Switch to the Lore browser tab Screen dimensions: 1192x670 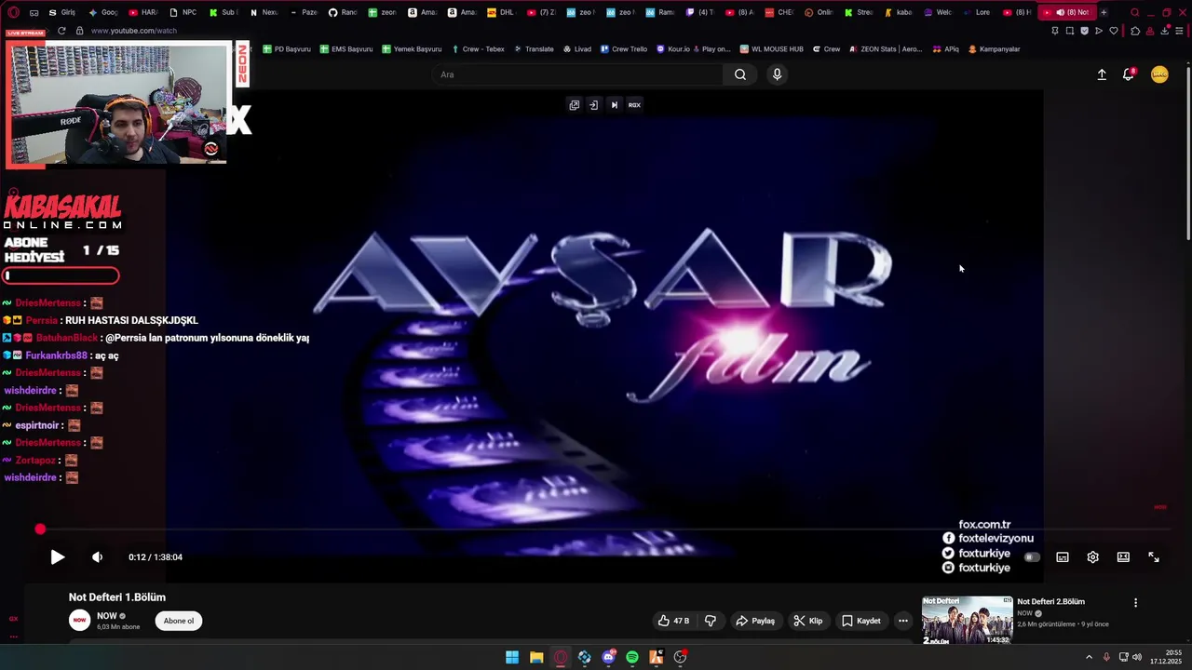point(977,12)
